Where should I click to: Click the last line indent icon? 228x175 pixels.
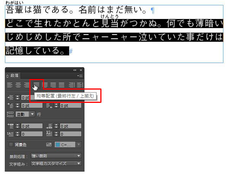point(49,106)
